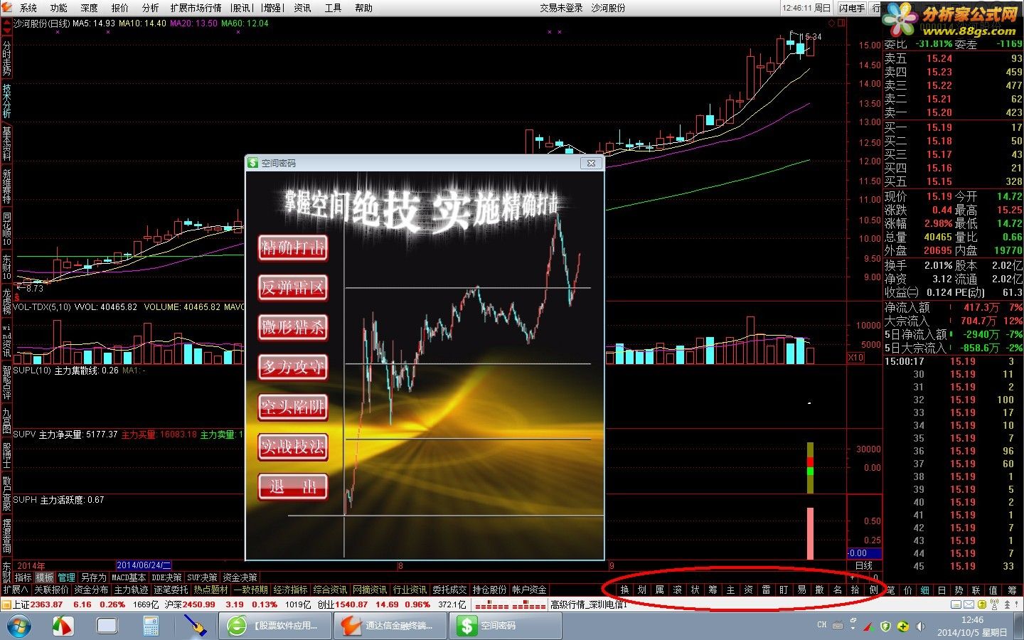Click the 划 drawing tool button
1024x640 pixels.
click(x=642, y=590)
